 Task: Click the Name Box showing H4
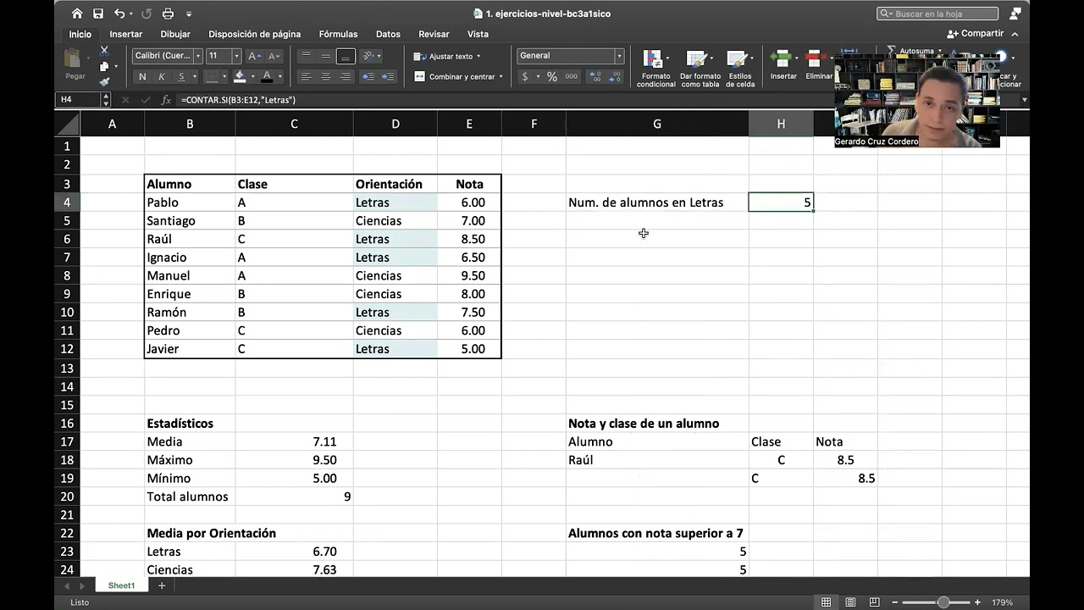[79, 100]
